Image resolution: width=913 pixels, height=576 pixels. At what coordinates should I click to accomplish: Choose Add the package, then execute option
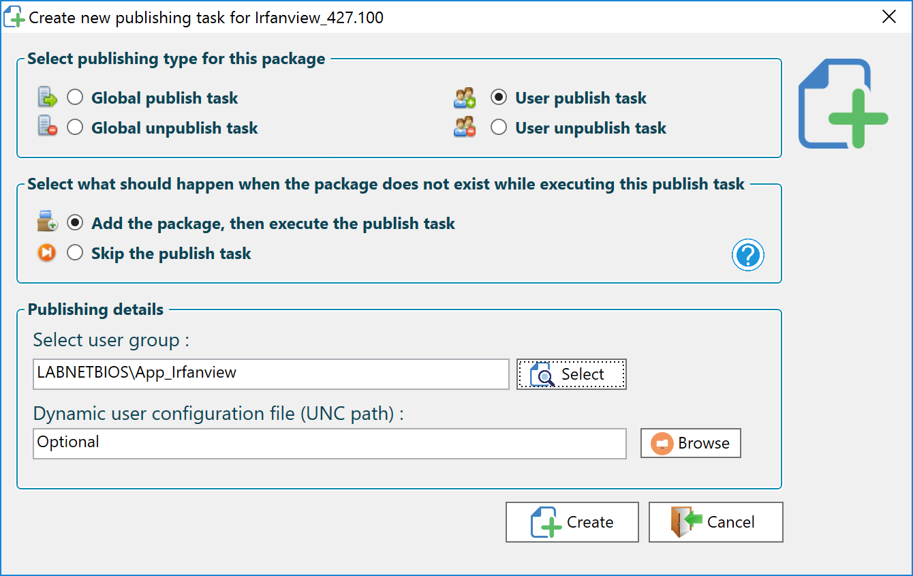click(75, 223)
